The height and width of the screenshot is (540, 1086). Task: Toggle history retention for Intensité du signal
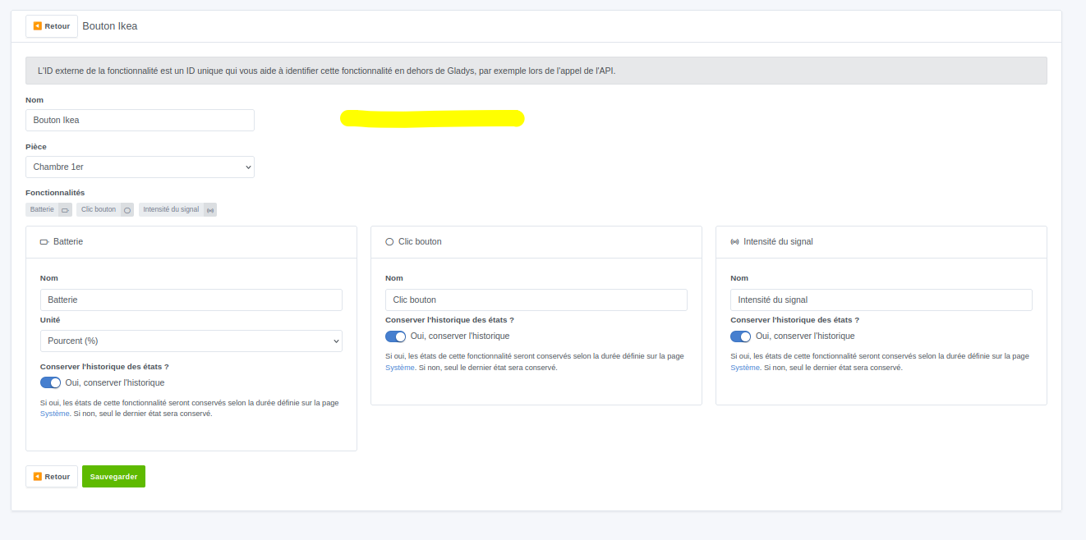[741, 336]
